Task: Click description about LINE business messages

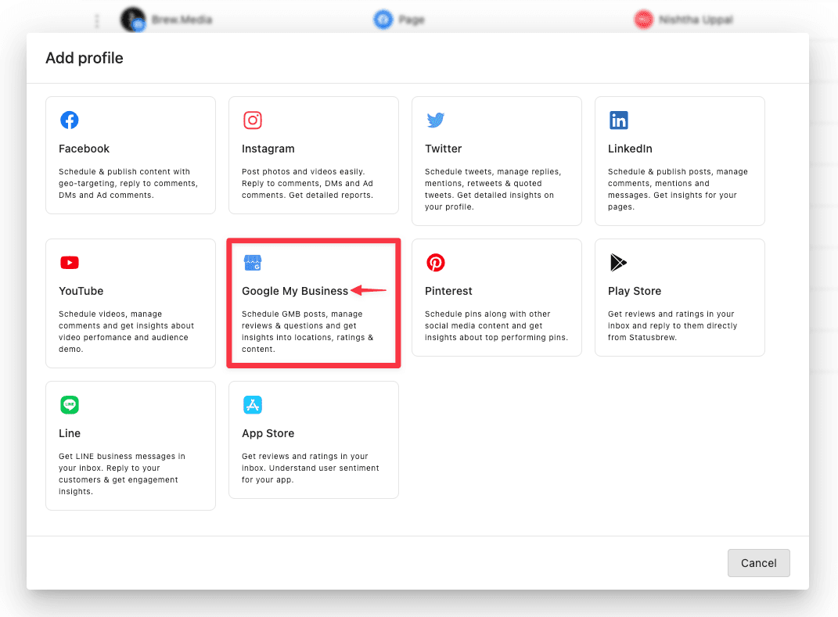Action: (122, 474)
